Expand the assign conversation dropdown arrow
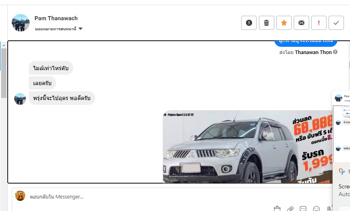The height and width of the screenshot is (211, 350). click(81, 29)
